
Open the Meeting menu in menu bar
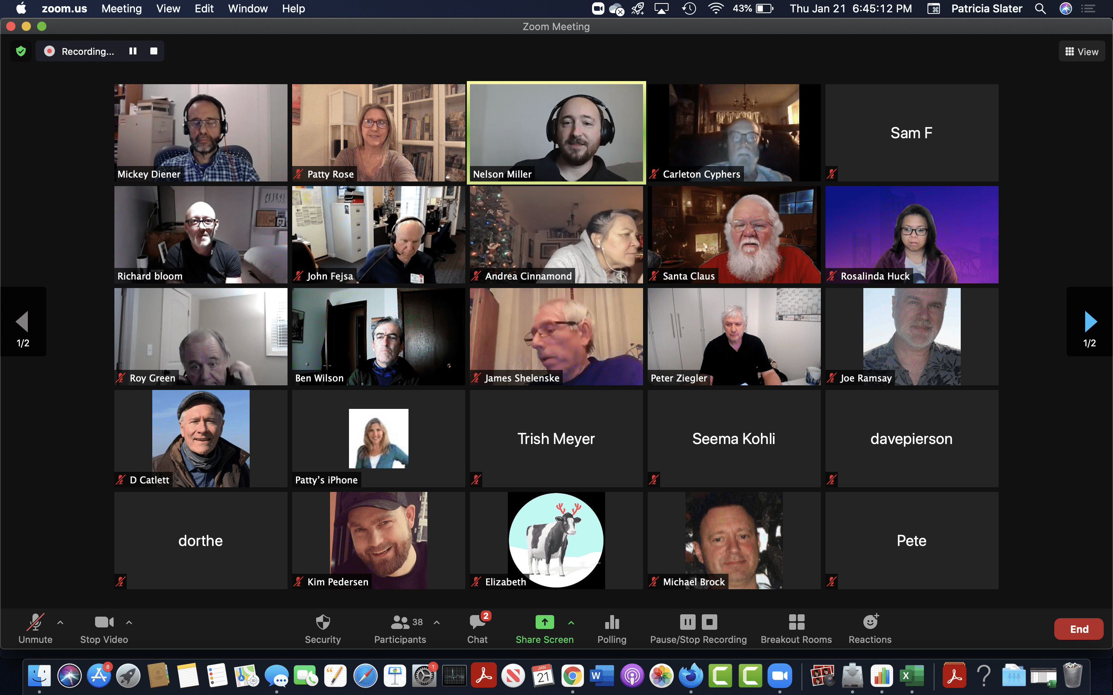(x=121, y=9)
